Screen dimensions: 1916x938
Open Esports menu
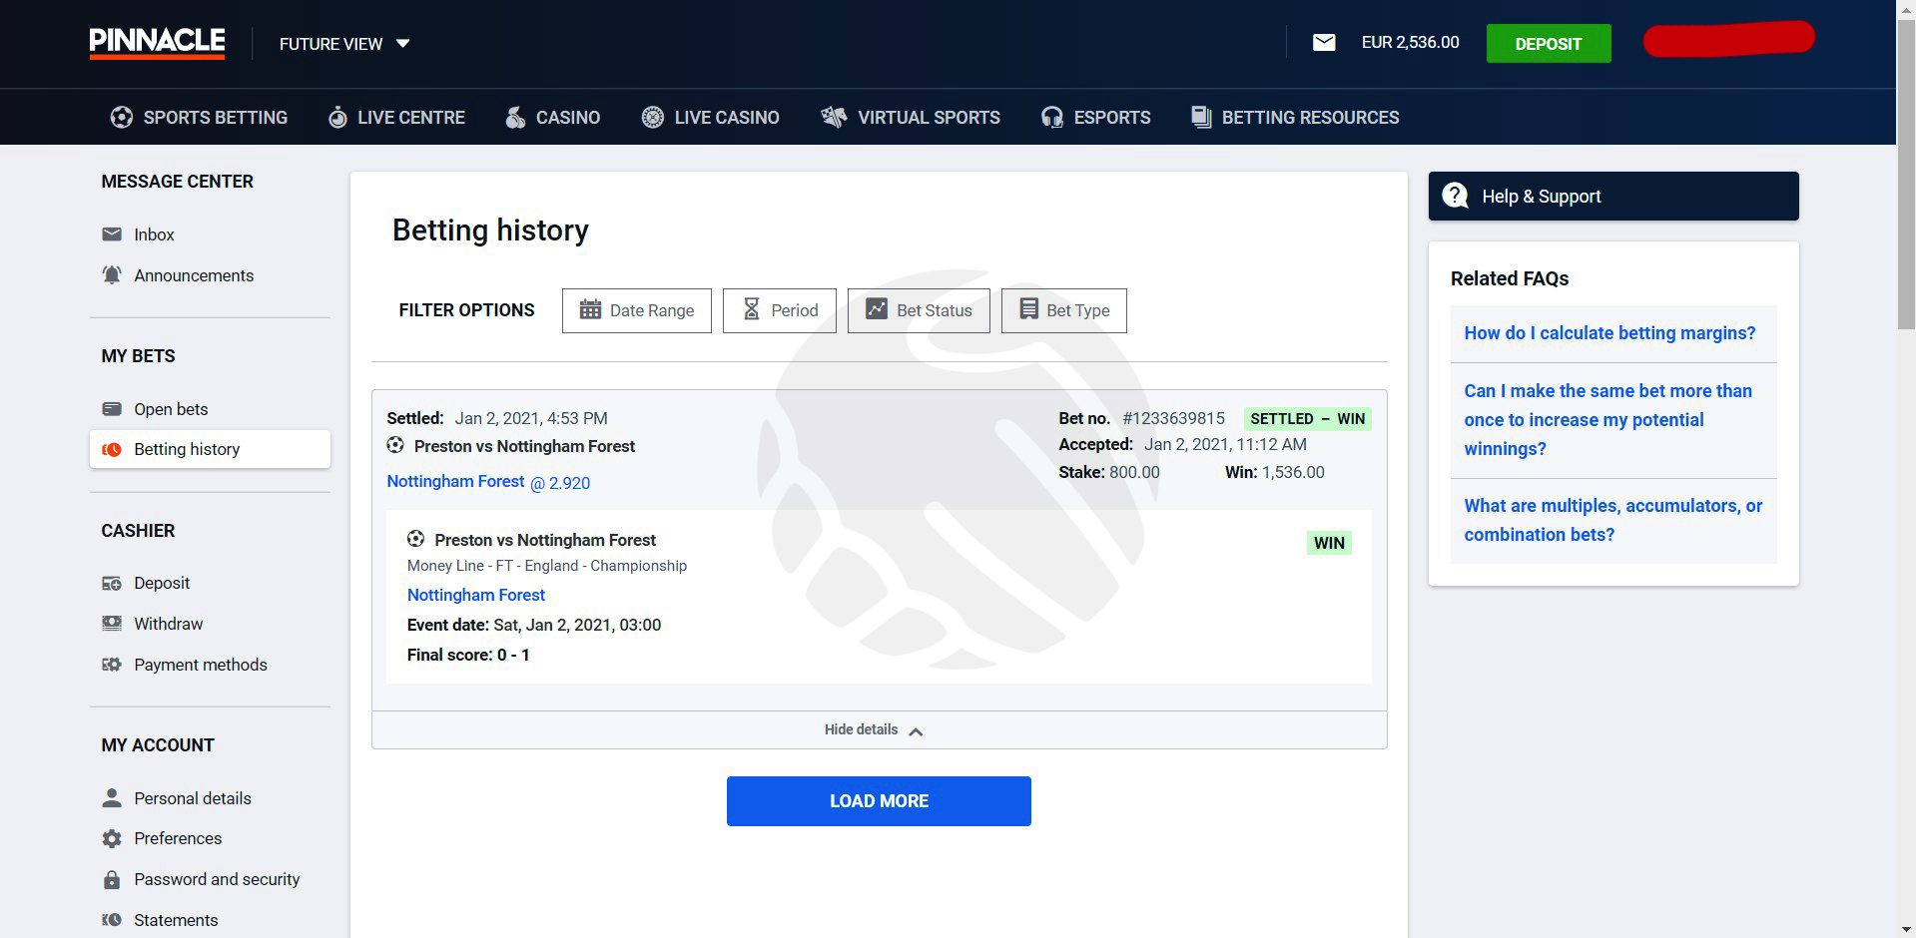coord(1095,118)
